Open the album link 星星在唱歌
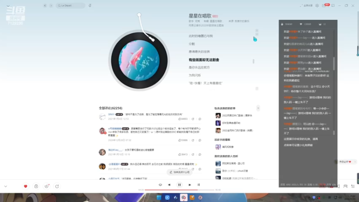Viewport: 359px width, 202px height. [x=216, y=21]
